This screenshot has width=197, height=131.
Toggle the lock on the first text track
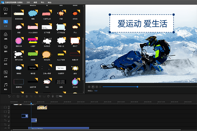point(9,120)
